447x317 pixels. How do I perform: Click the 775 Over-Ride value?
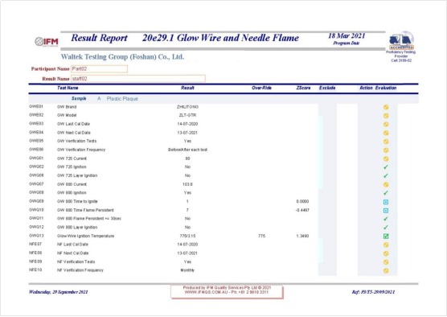[x=262, y=237]
